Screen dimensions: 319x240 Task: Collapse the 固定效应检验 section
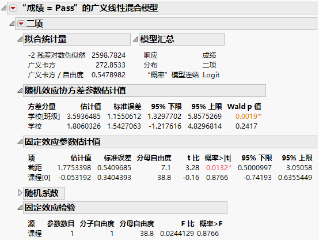pos(20,208)
